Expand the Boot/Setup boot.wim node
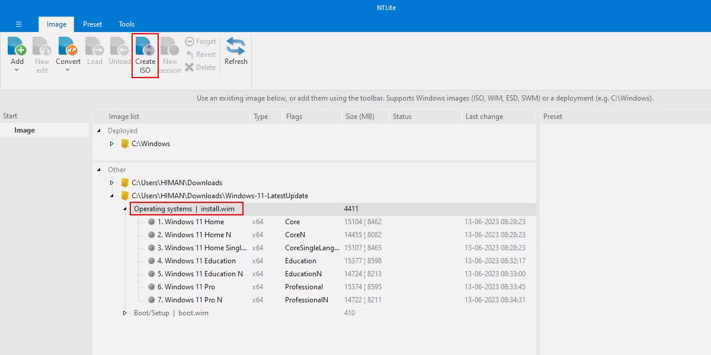 (124, 313)
